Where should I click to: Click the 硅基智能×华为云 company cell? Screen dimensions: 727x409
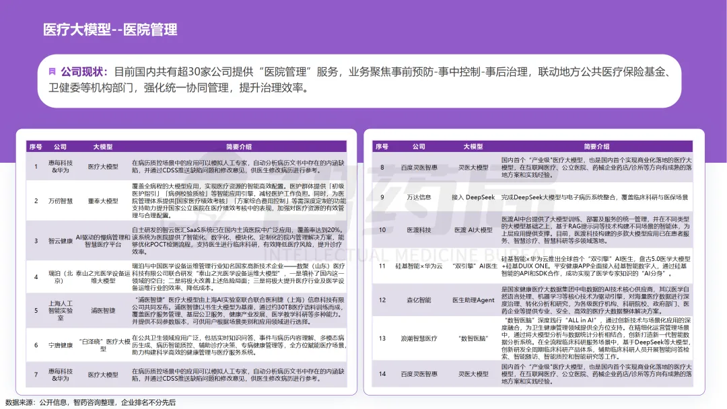pyautogui.click(x=419, y=266)
